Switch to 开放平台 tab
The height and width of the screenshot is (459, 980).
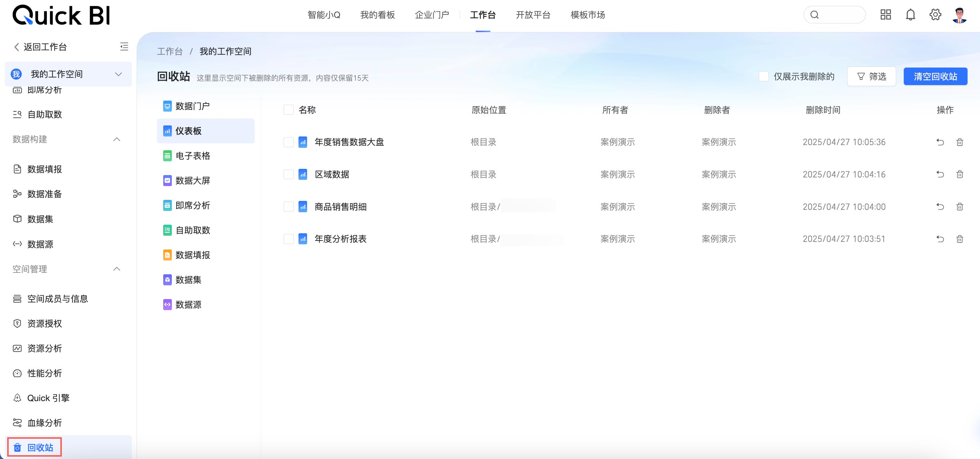click(x=533, y=15)
